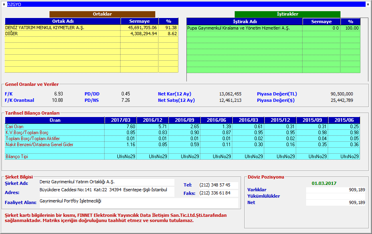Click the 13,062,455 net profit value
This screenshot has height=234, width=372.
230,94
